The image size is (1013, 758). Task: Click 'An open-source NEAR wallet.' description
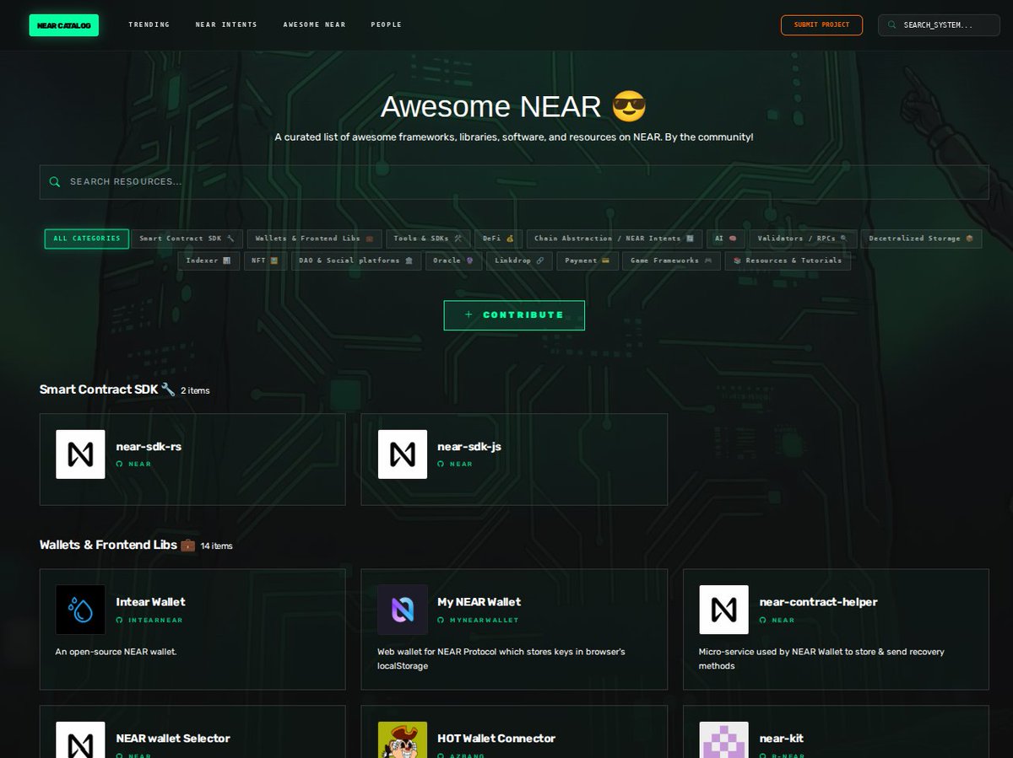(116, 652)
